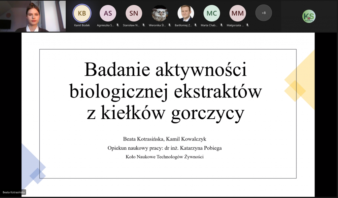Click muted mic icon beside Małgorzata

point(248,25)
